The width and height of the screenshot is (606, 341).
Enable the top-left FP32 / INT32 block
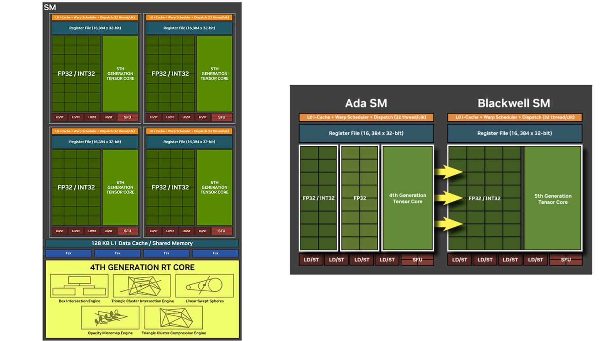click(76, 74)
